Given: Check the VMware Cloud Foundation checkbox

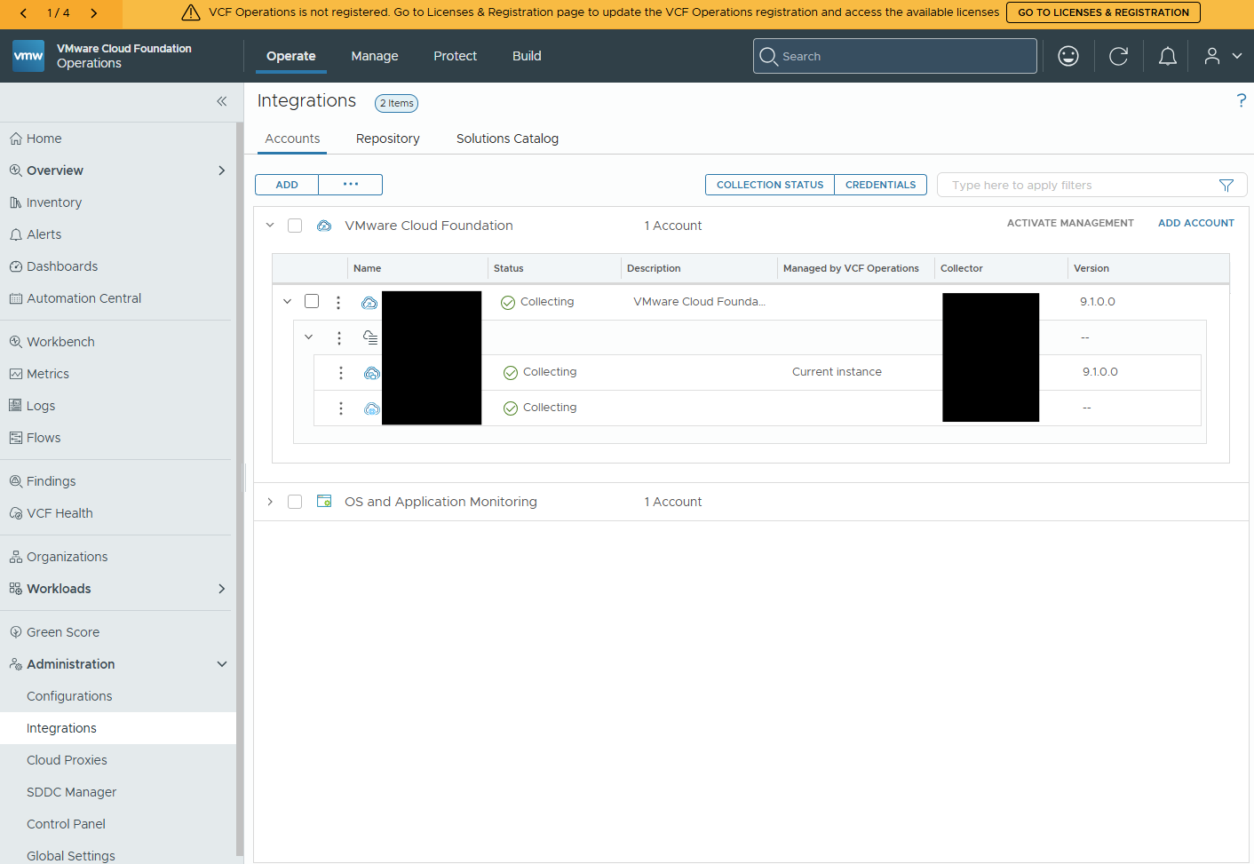Looking at the screenshot, I should (295, 226).
